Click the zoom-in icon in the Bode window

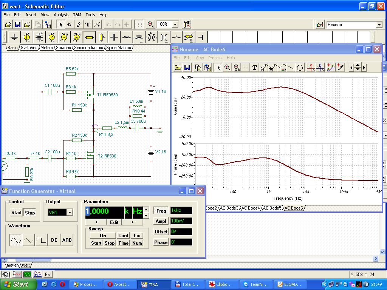click(x=227, y=68)
